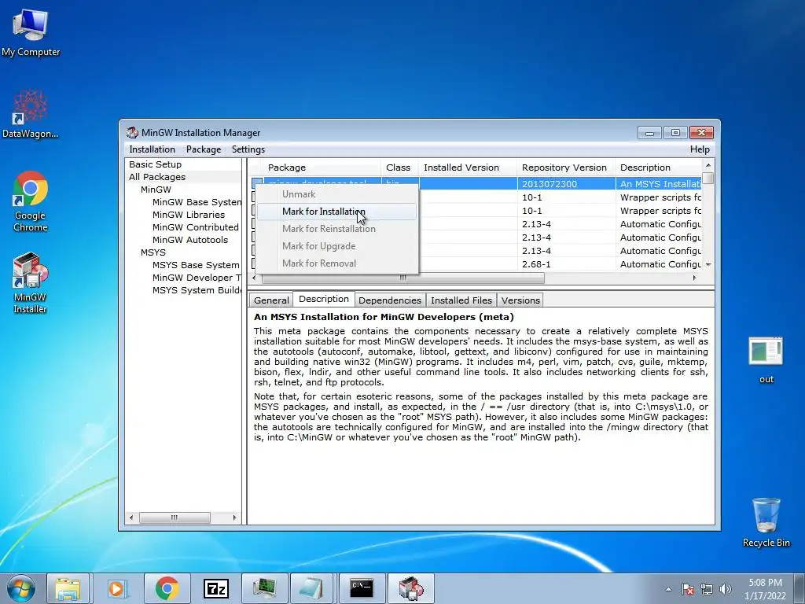
Task: Click tree panel scroll-right arrow
Action: click(x=234, y=517)
